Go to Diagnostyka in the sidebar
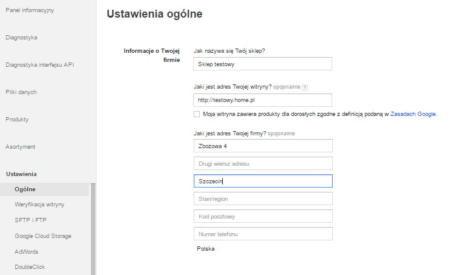Viewport: 450px width, 275px height. point(21,38)
